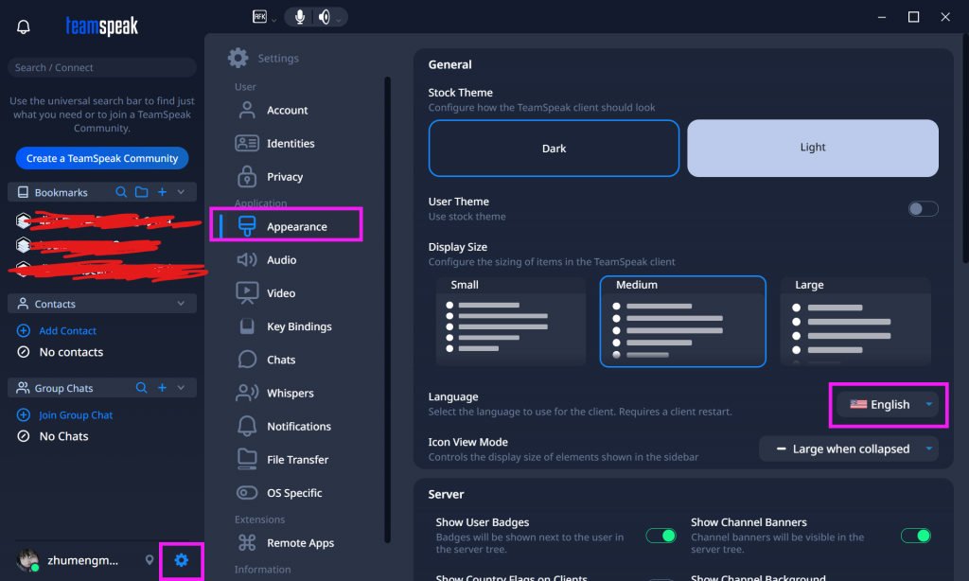Click the notification bell icon
Viewport: 969px width, 581px height.
click(24, 26)
